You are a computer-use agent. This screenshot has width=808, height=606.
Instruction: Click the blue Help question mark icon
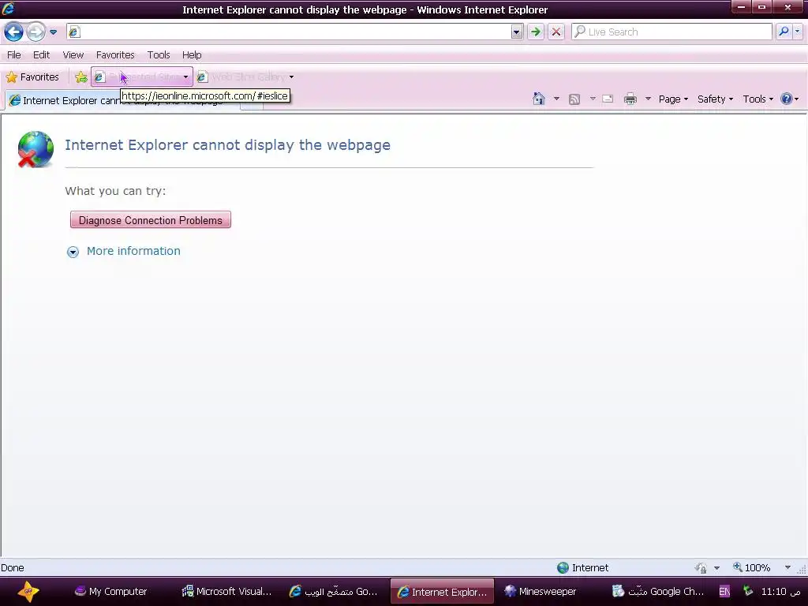[787, 99]
